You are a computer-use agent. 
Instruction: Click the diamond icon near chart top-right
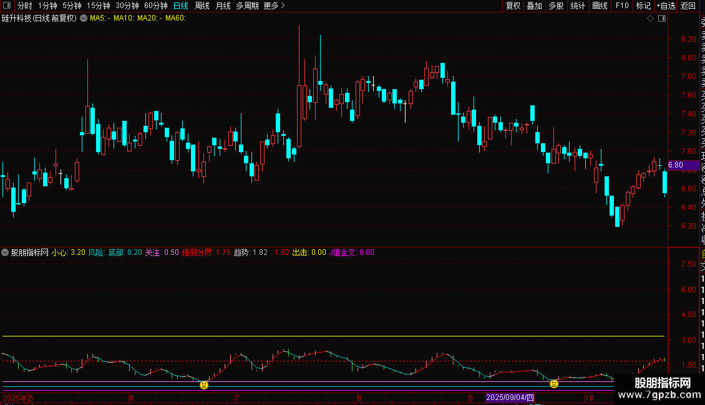pyautogui.click(x=651, y=19)
